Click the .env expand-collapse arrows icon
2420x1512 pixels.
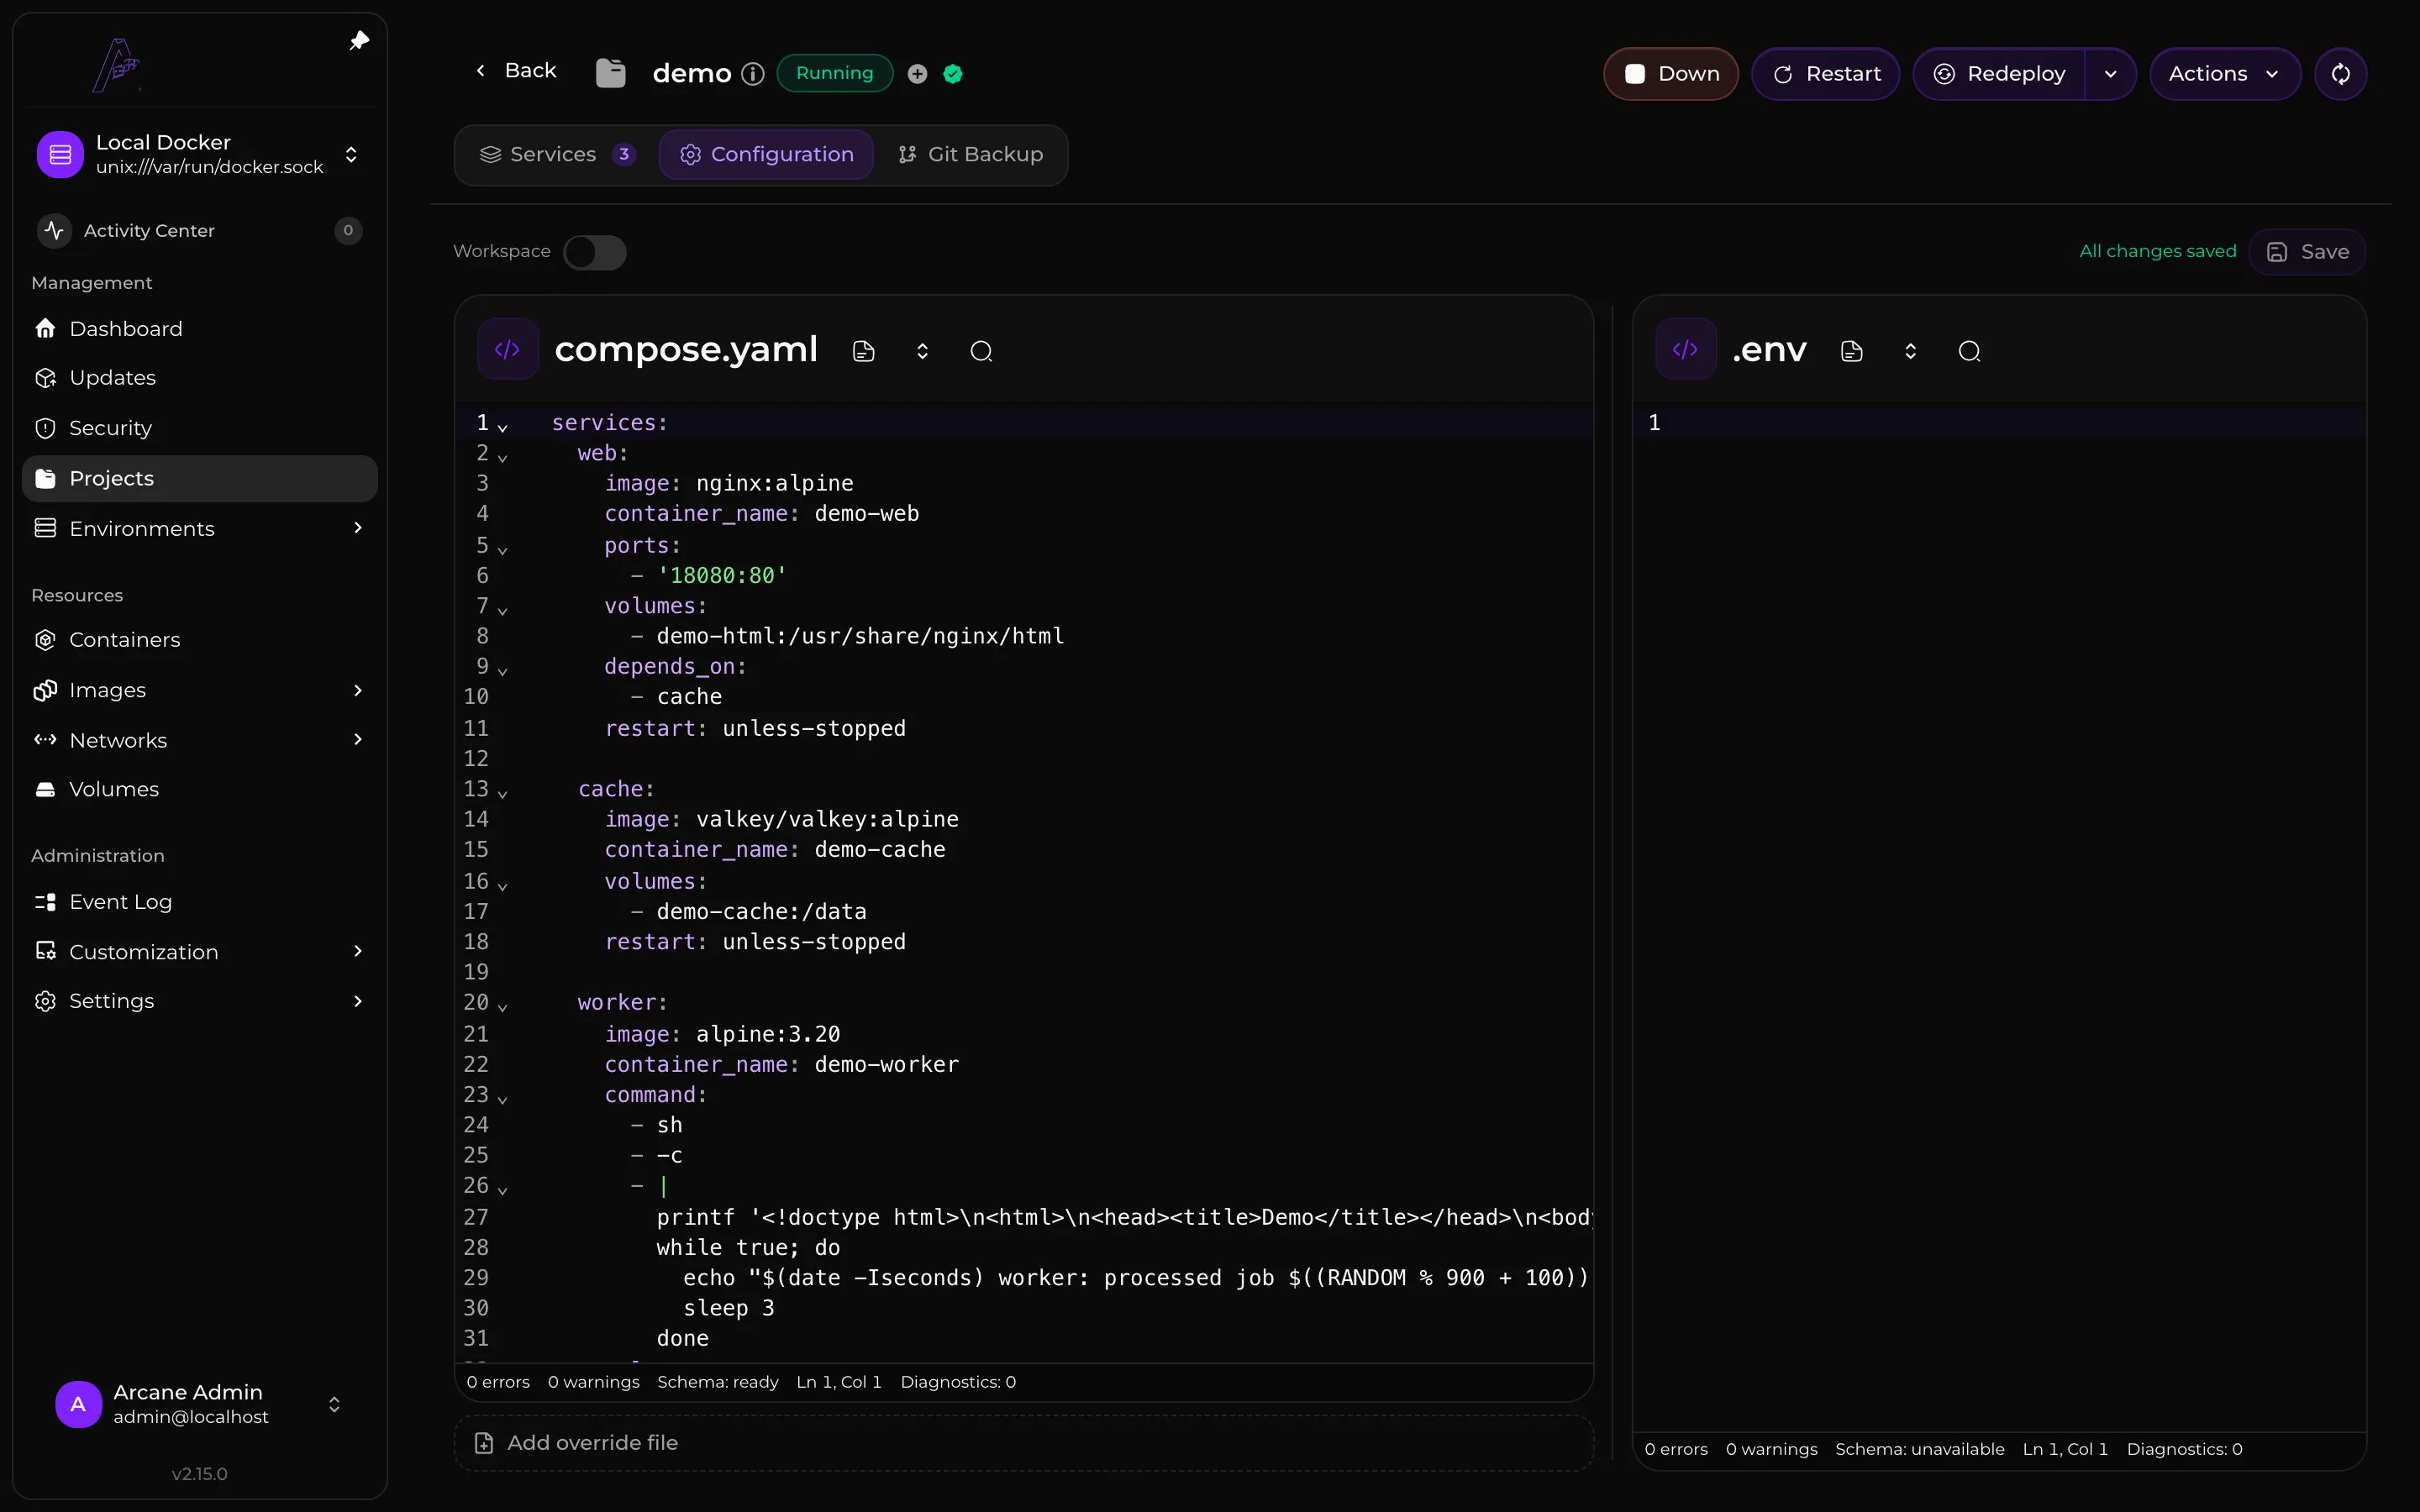click(1911, 351)
